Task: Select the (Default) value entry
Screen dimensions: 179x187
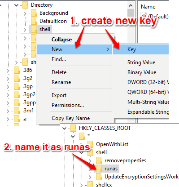Action: click(158, 16)
